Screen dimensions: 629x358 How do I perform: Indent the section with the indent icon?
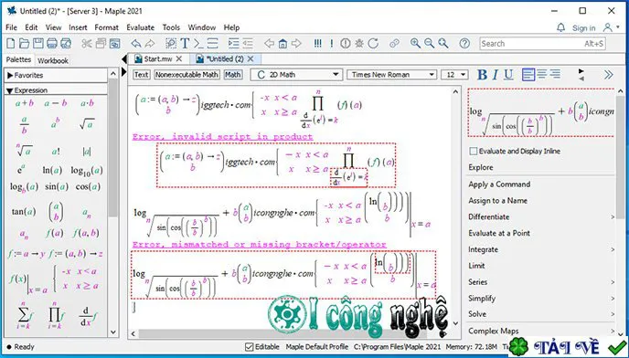(233, 43)
